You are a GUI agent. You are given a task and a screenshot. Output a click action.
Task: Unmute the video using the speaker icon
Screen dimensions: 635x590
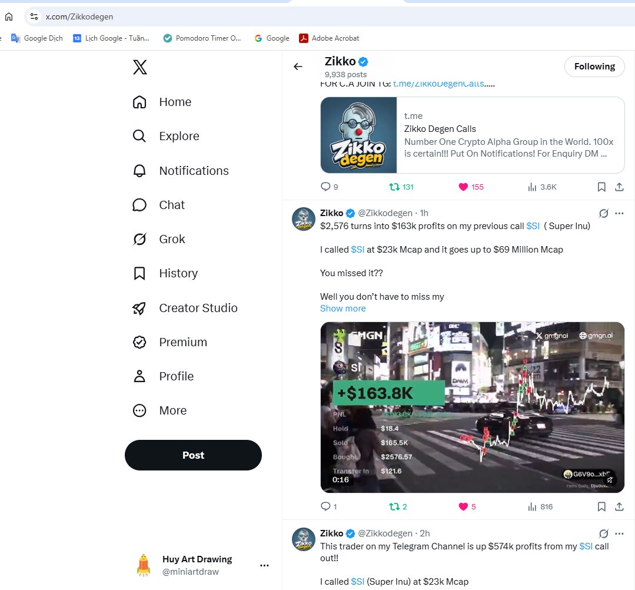tap(610, 480)
